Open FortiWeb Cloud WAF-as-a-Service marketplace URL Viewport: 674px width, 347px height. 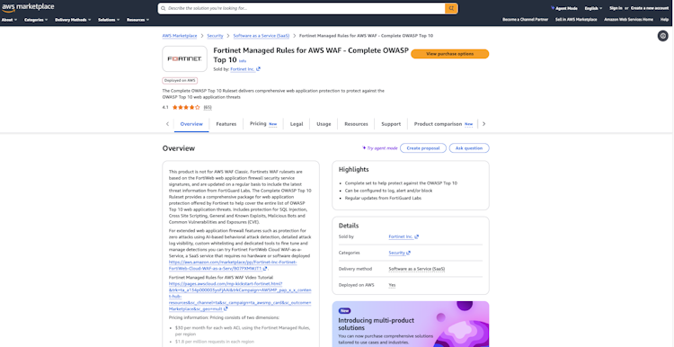(x=233, y=265)
